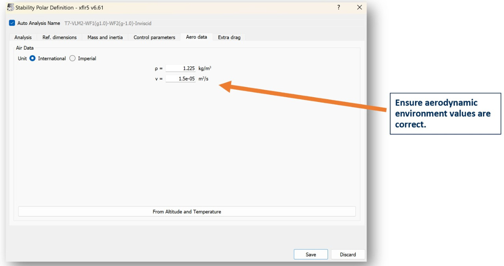The width and height of the screenshot is (504, 266).
Task: Choose the Imperial unit radio button
Action: (x=72, y=58)
